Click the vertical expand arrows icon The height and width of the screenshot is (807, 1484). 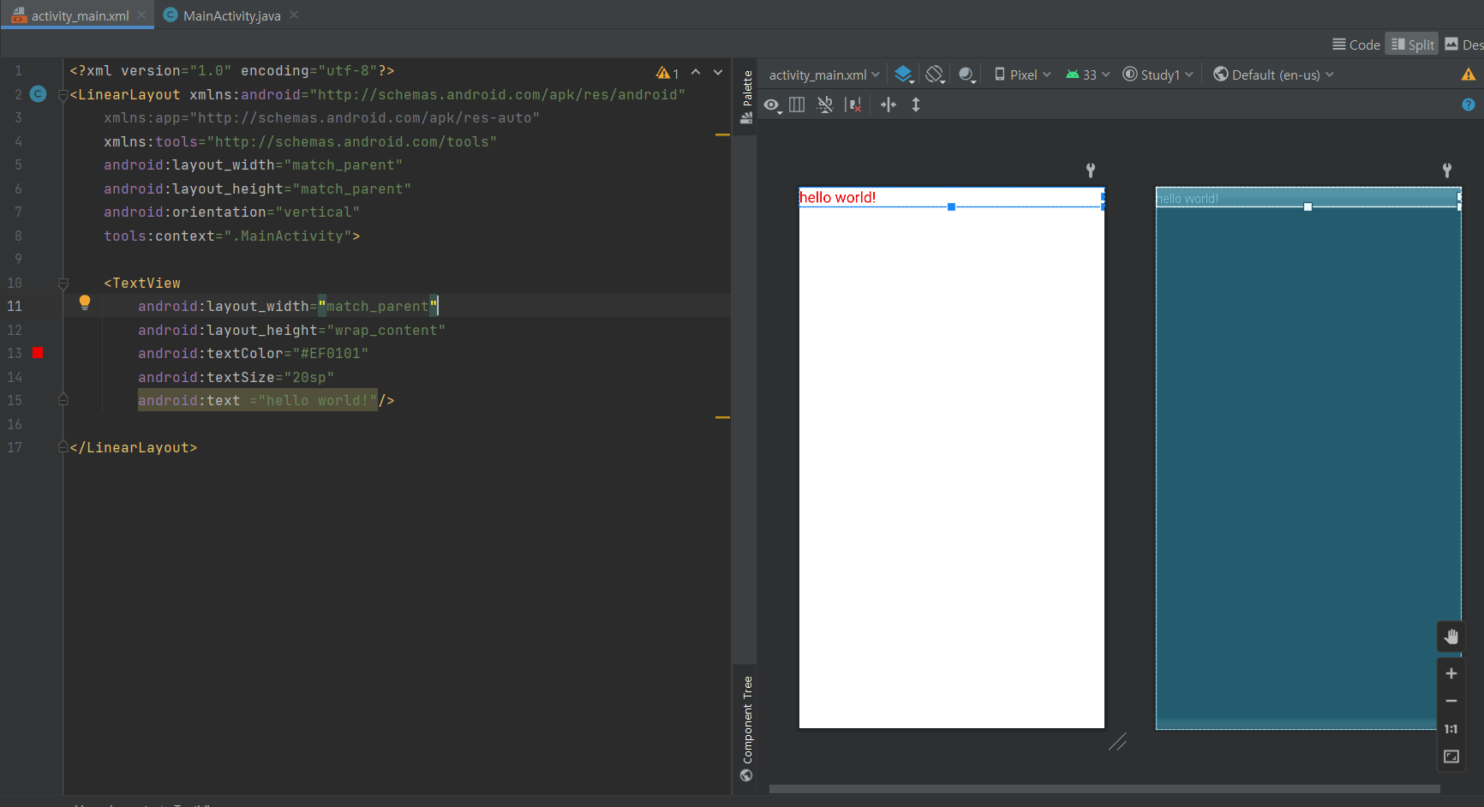click(x=916, y=105)
